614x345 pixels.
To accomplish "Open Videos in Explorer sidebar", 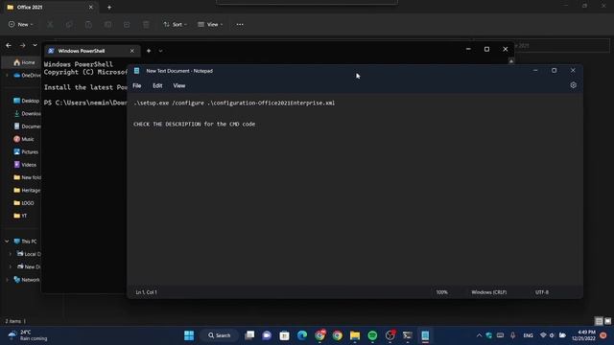I will point(25,165).
